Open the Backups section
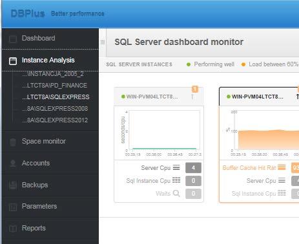 [x=35, y=185]
